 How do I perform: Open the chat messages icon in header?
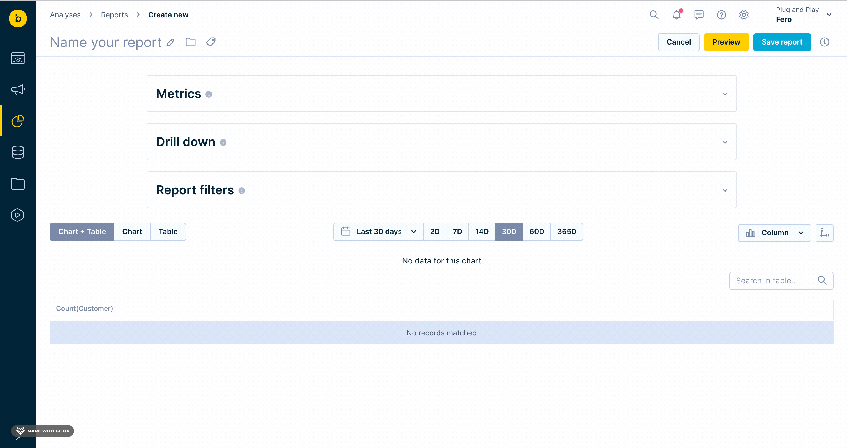(699, 15)
